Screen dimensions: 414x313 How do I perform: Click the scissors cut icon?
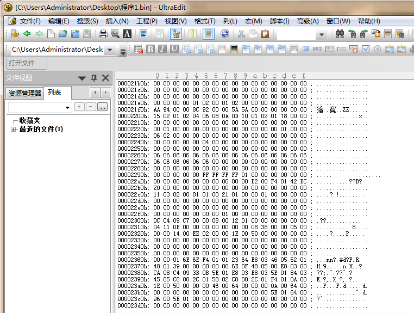pyautogui.click(x=241, y=34)
